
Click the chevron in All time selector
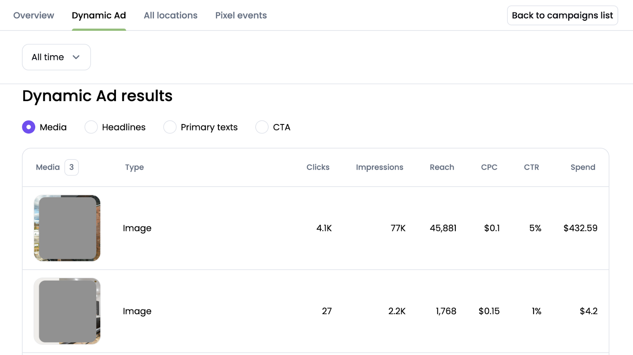tap(76, 57)
